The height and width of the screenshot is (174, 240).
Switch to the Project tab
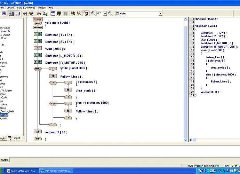(x=14, y=138)
